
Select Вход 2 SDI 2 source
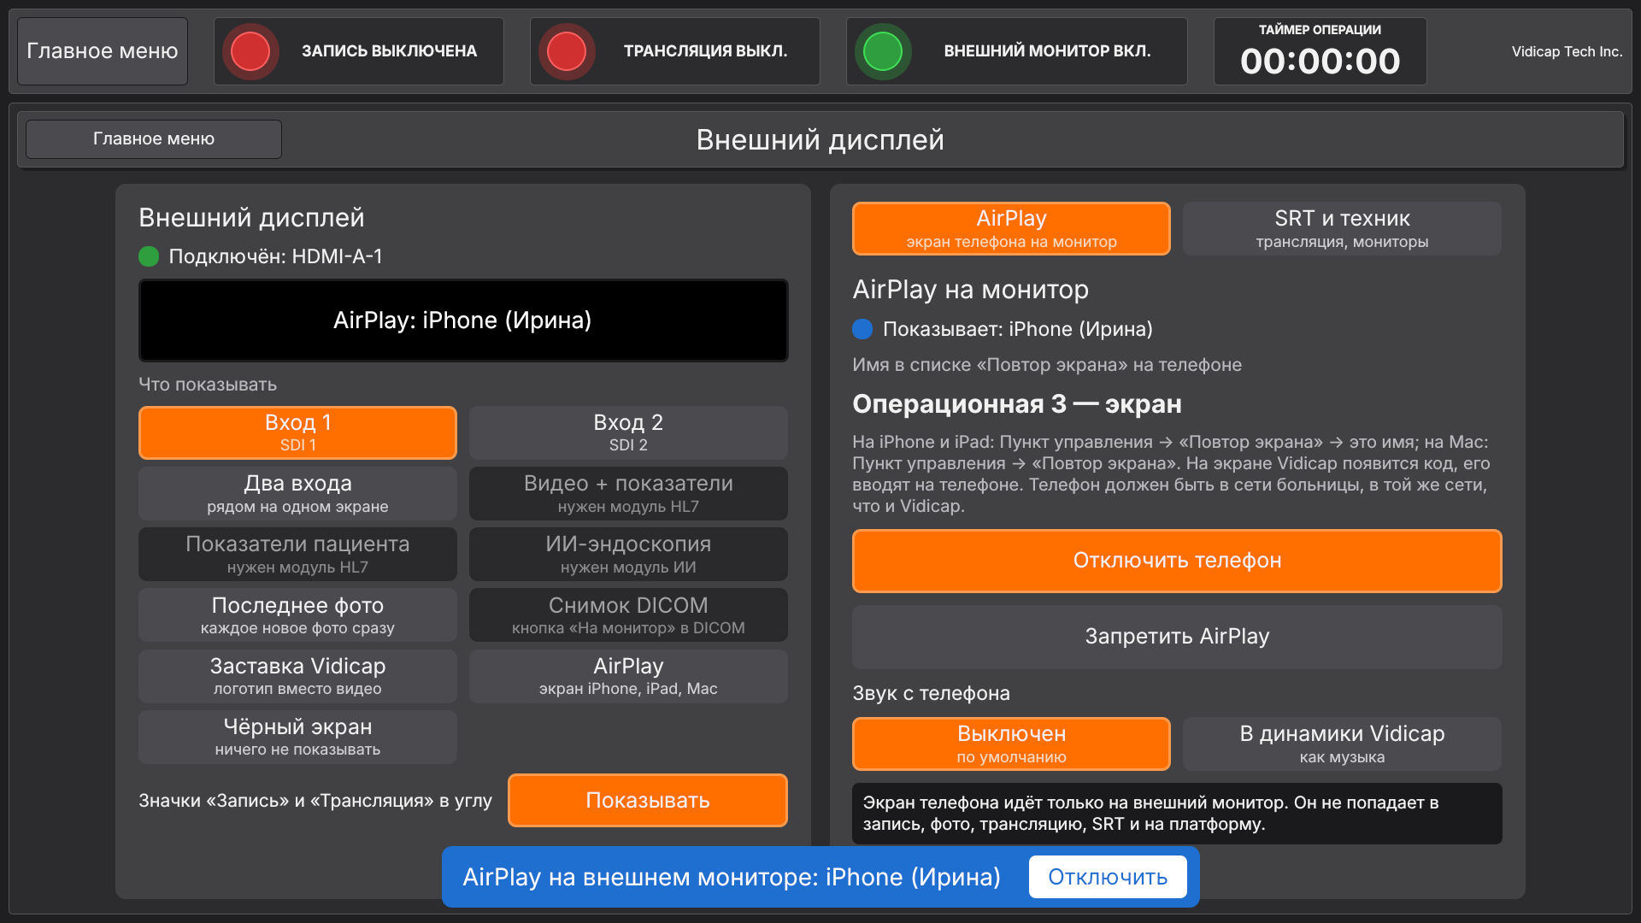click(628, 432)
